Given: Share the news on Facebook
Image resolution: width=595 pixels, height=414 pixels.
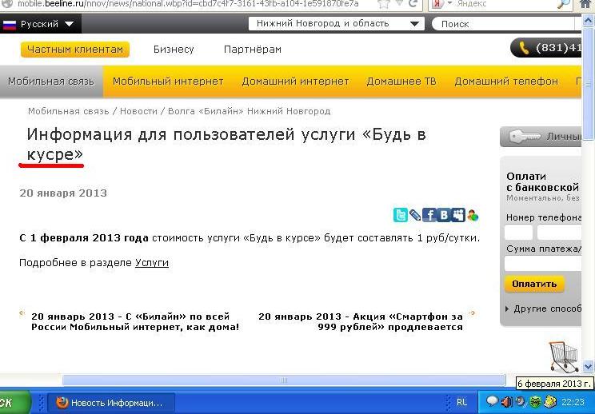Looking at the screenshot, I should (x=429, y=215).
